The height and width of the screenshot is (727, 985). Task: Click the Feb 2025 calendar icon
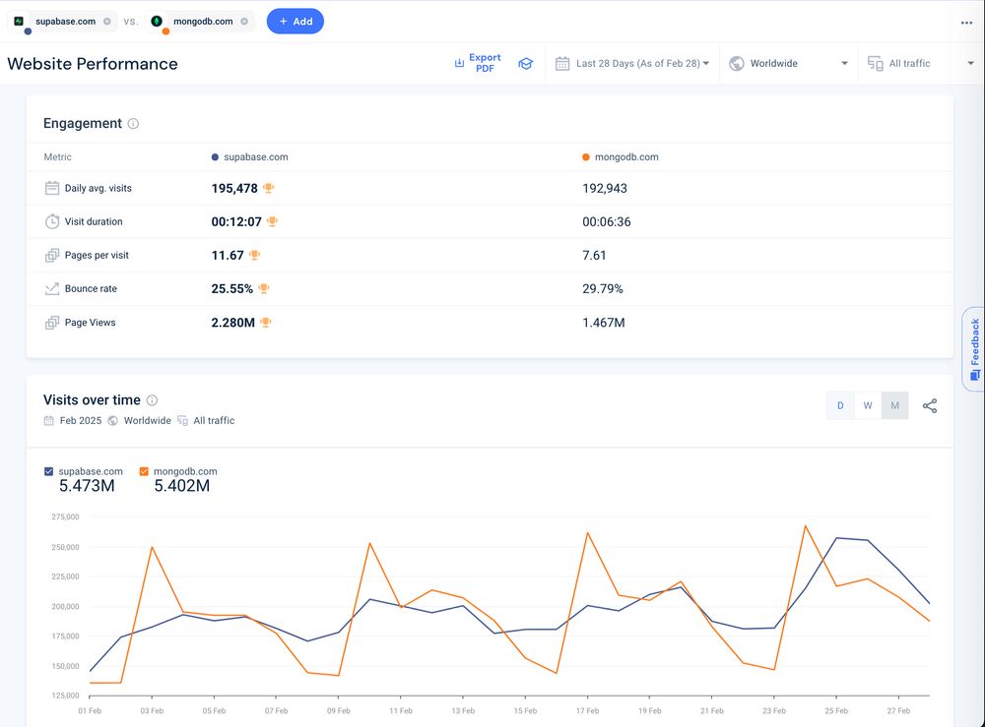coord(48,420)
